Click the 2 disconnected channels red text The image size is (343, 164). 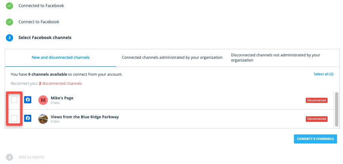(61, 84)
